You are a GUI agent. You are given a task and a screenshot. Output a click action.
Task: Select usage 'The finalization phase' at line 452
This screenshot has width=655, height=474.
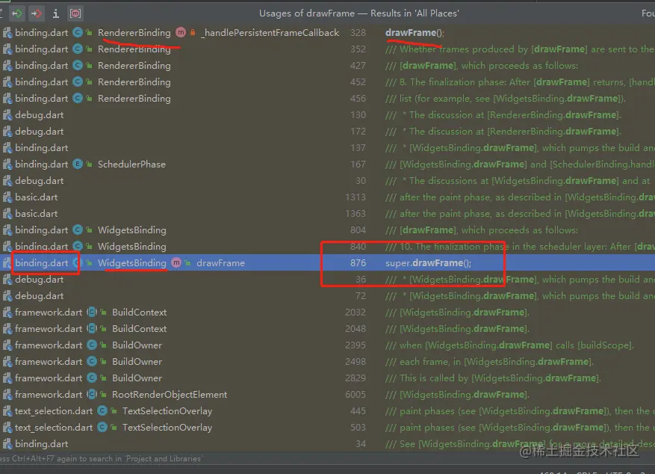(x=327, y=82)
